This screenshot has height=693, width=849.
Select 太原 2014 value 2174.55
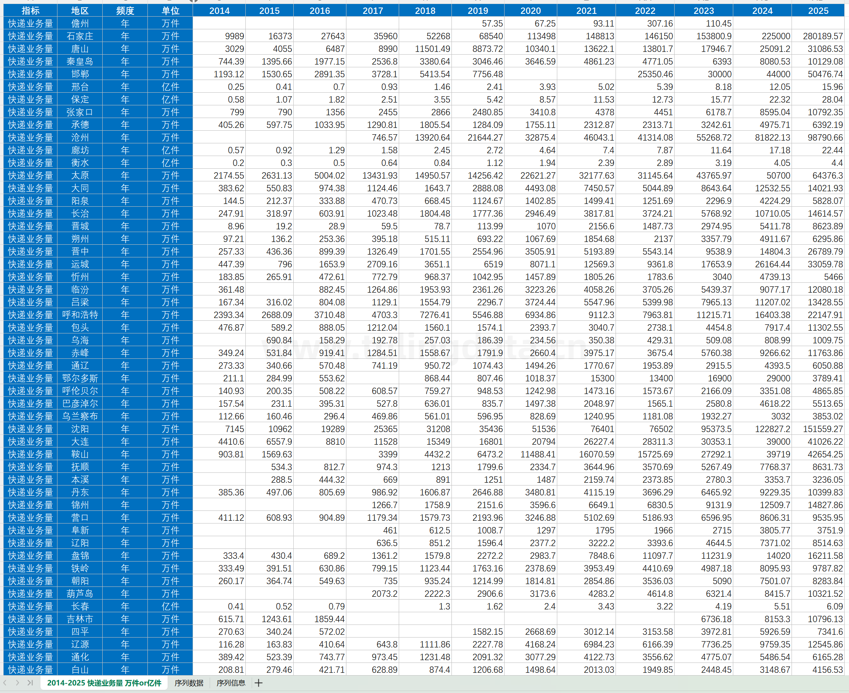219,176
